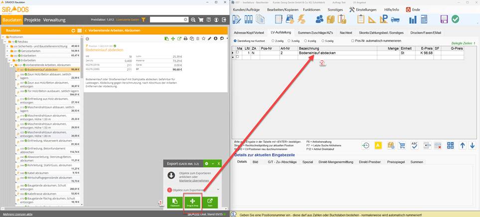The image size is (480, 217).
Task: Go back via Vorbereitende Arbeiten chevron
Action: click(x=86, y=30)
